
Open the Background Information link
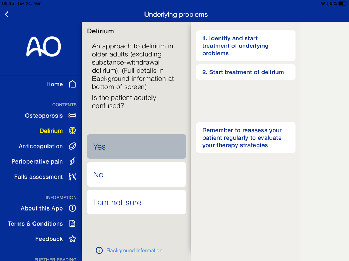pyautogui.click(x=134, y=250)
